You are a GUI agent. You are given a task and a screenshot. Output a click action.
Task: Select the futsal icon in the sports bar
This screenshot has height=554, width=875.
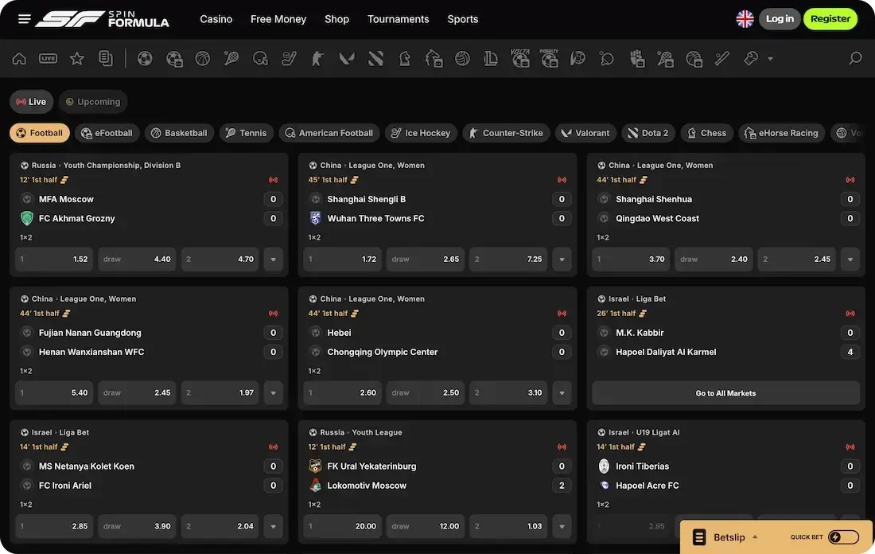tap(577, 58)
